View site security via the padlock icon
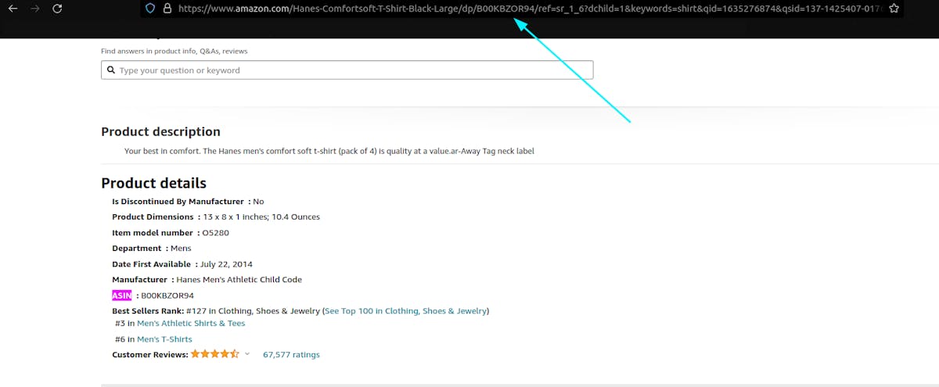Image resolution: width=939 pixels, height=387 pixels. pyautogui.click(x=167, y=9)
